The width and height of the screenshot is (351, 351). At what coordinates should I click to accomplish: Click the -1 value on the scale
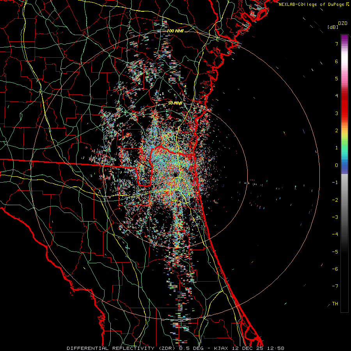(x=335, y=183)
